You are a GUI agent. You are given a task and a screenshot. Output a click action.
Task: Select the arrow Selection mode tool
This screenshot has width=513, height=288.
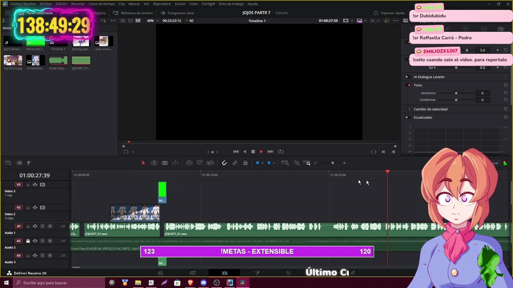point(143,163)
